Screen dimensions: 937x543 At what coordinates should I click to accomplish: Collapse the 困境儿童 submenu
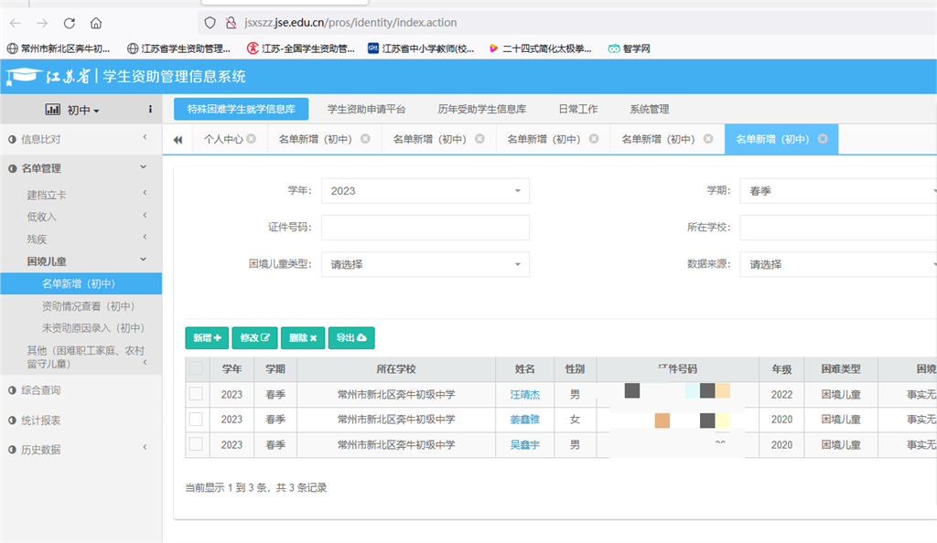click(81, 261)
